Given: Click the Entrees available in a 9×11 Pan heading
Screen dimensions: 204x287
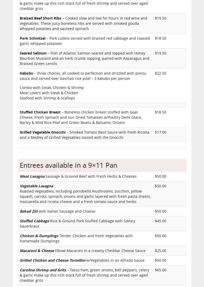Looking at the screenshot, I should pyautogui.click(x=69, y=165).
